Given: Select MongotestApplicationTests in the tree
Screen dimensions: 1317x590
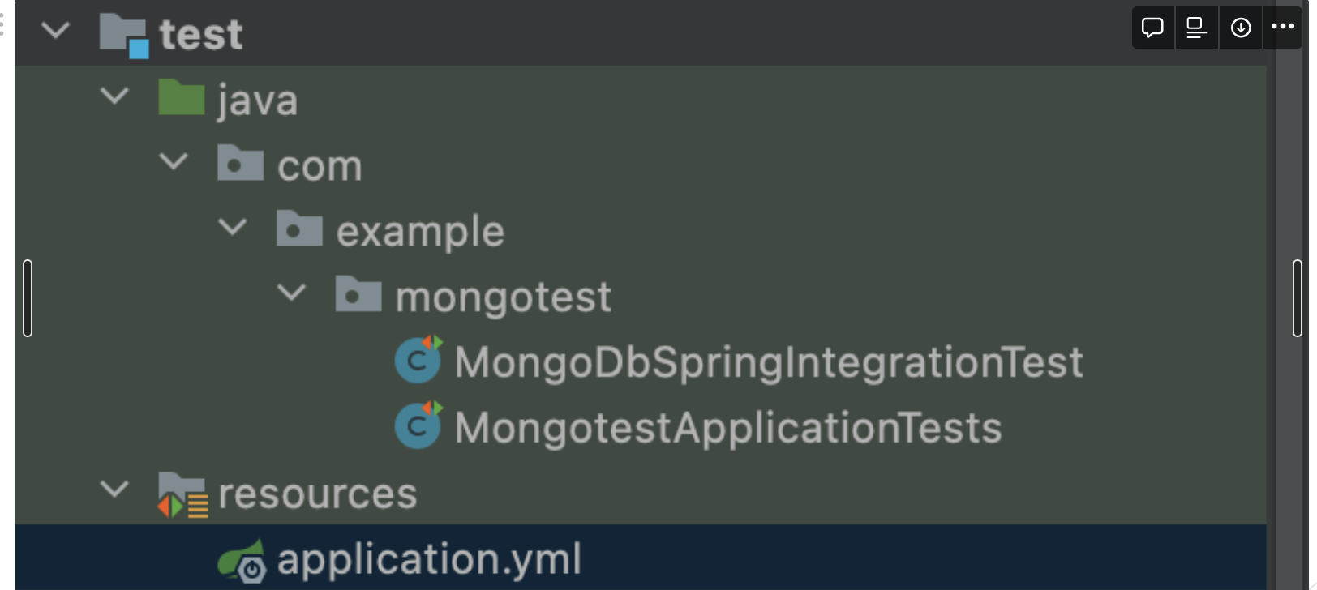Looking at the screenshot, I should (727, 425).
